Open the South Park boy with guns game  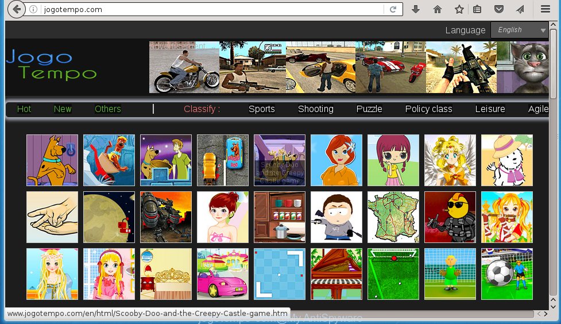coord(336,217)
